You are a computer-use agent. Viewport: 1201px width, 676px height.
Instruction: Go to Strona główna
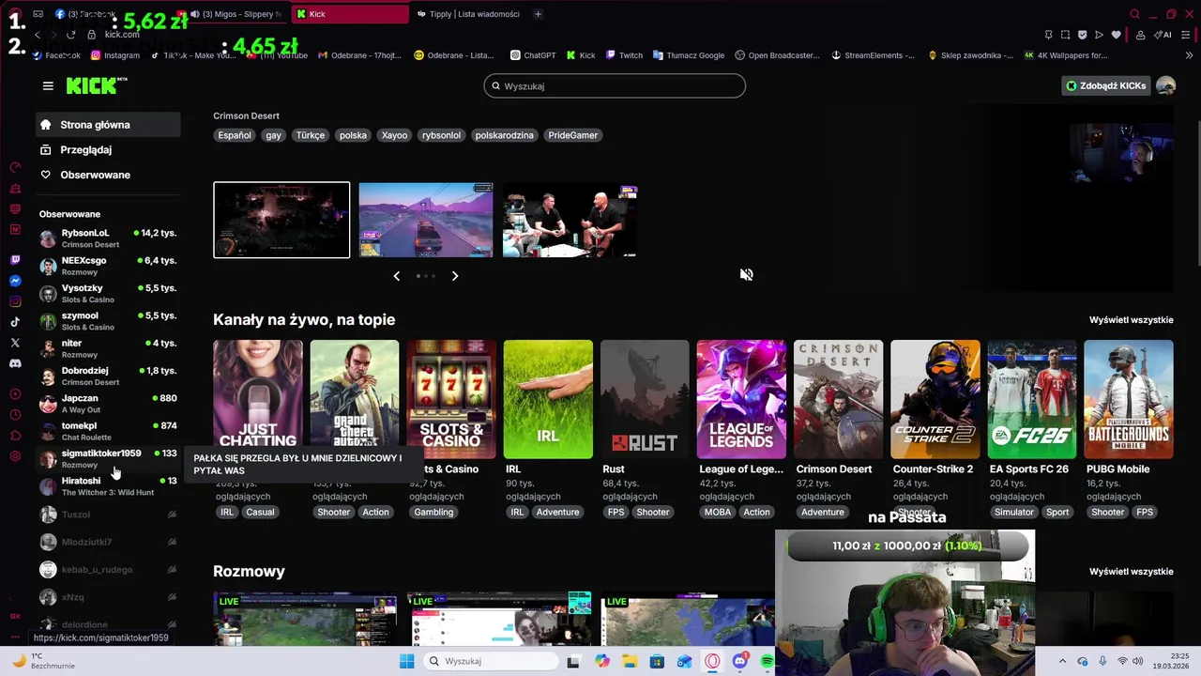[x=108, y=125]
